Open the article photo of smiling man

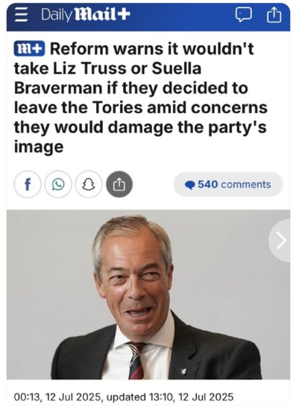click(148, 295)
